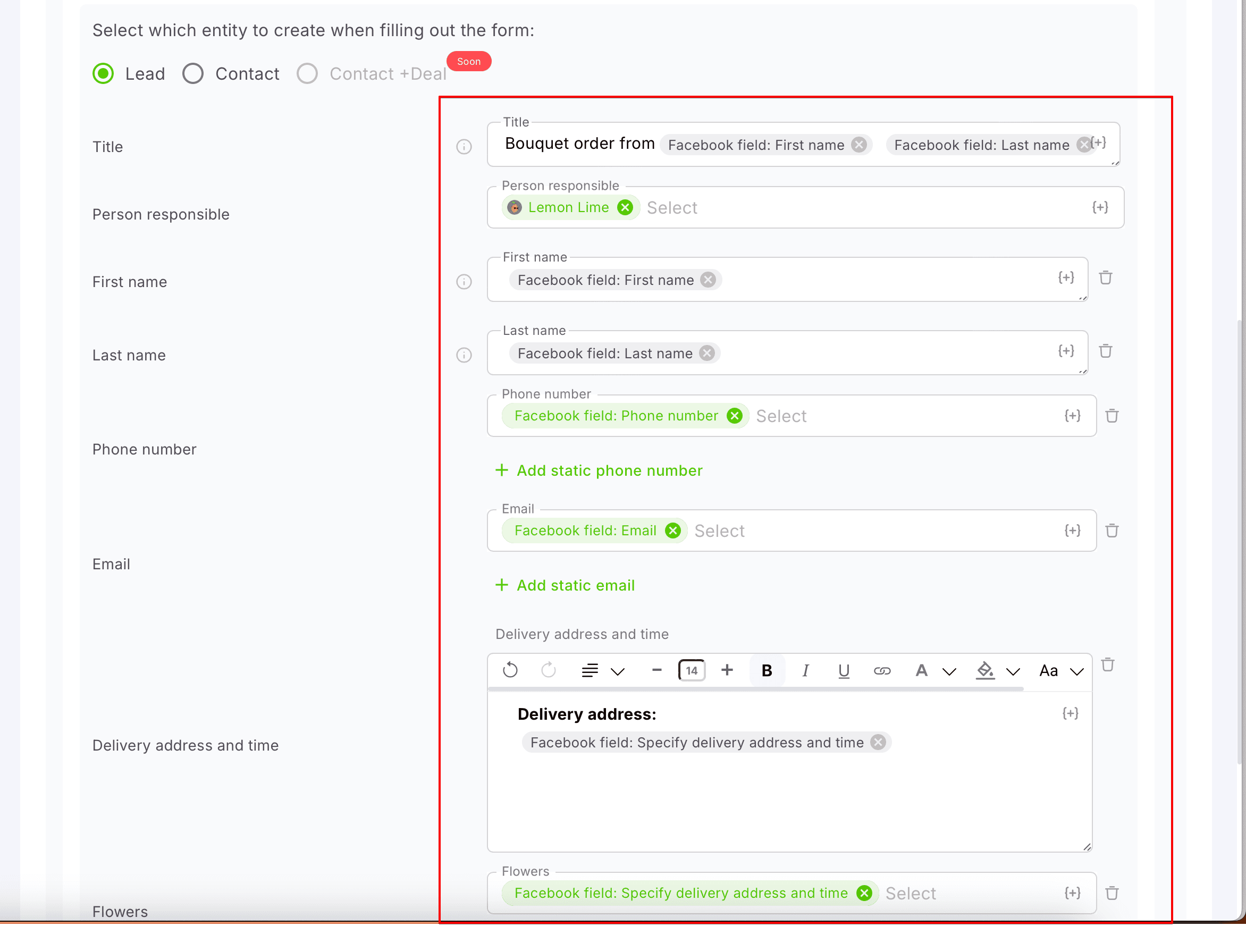Remove Facebook chip from Last name field
The height and width of the screenshot is (926, 1246).
point(708,353)
